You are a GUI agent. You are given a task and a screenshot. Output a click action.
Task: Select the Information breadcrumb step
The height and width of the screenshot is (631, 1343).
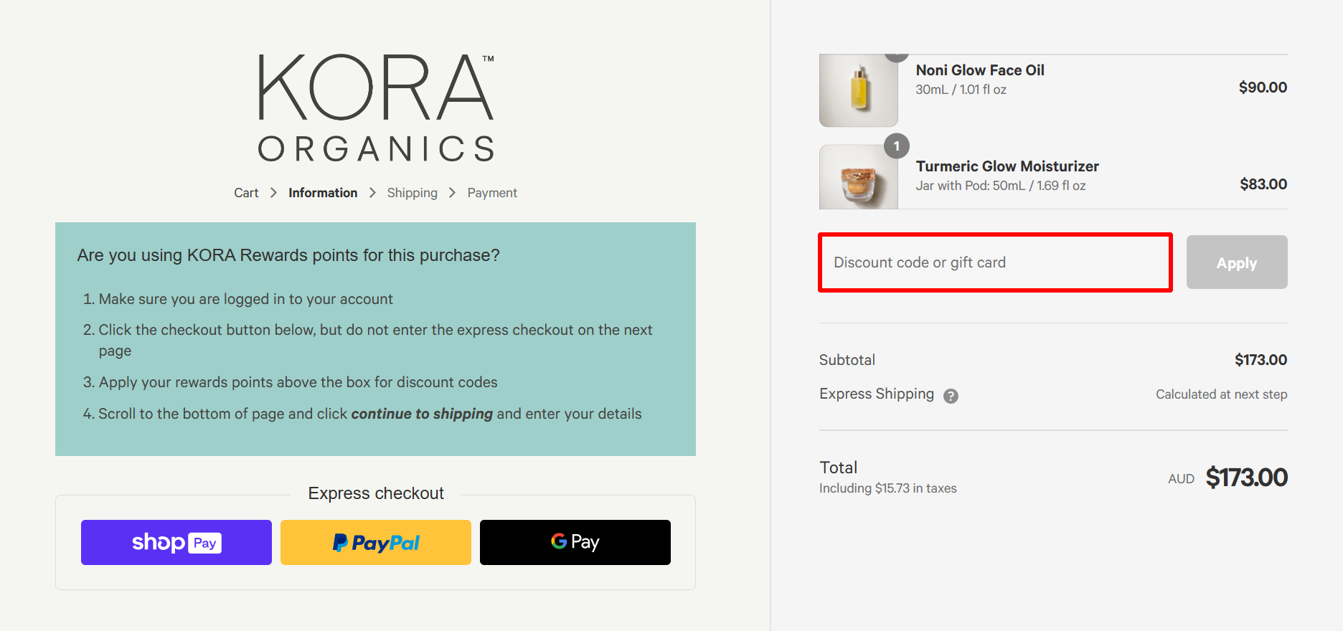coord(322,192)
